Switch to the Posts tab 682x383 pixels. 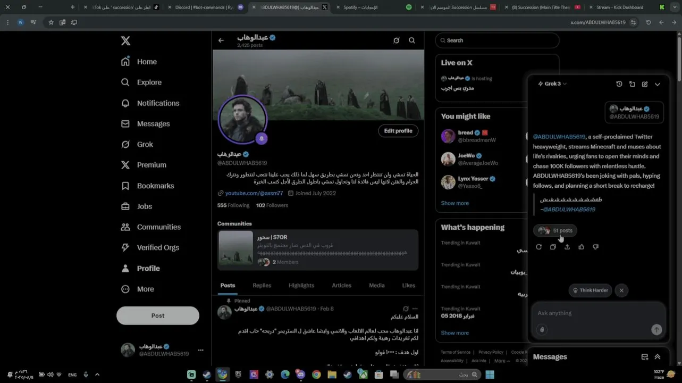pos(228,286)
